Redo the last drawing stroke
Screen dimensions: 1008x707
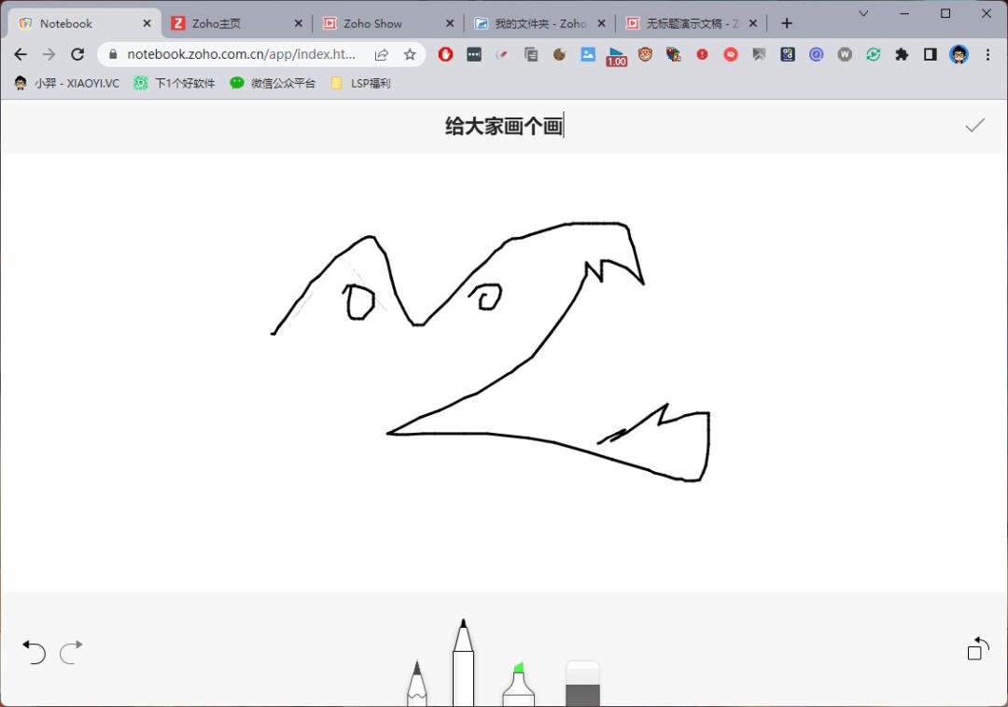click(x=71, y=653)
